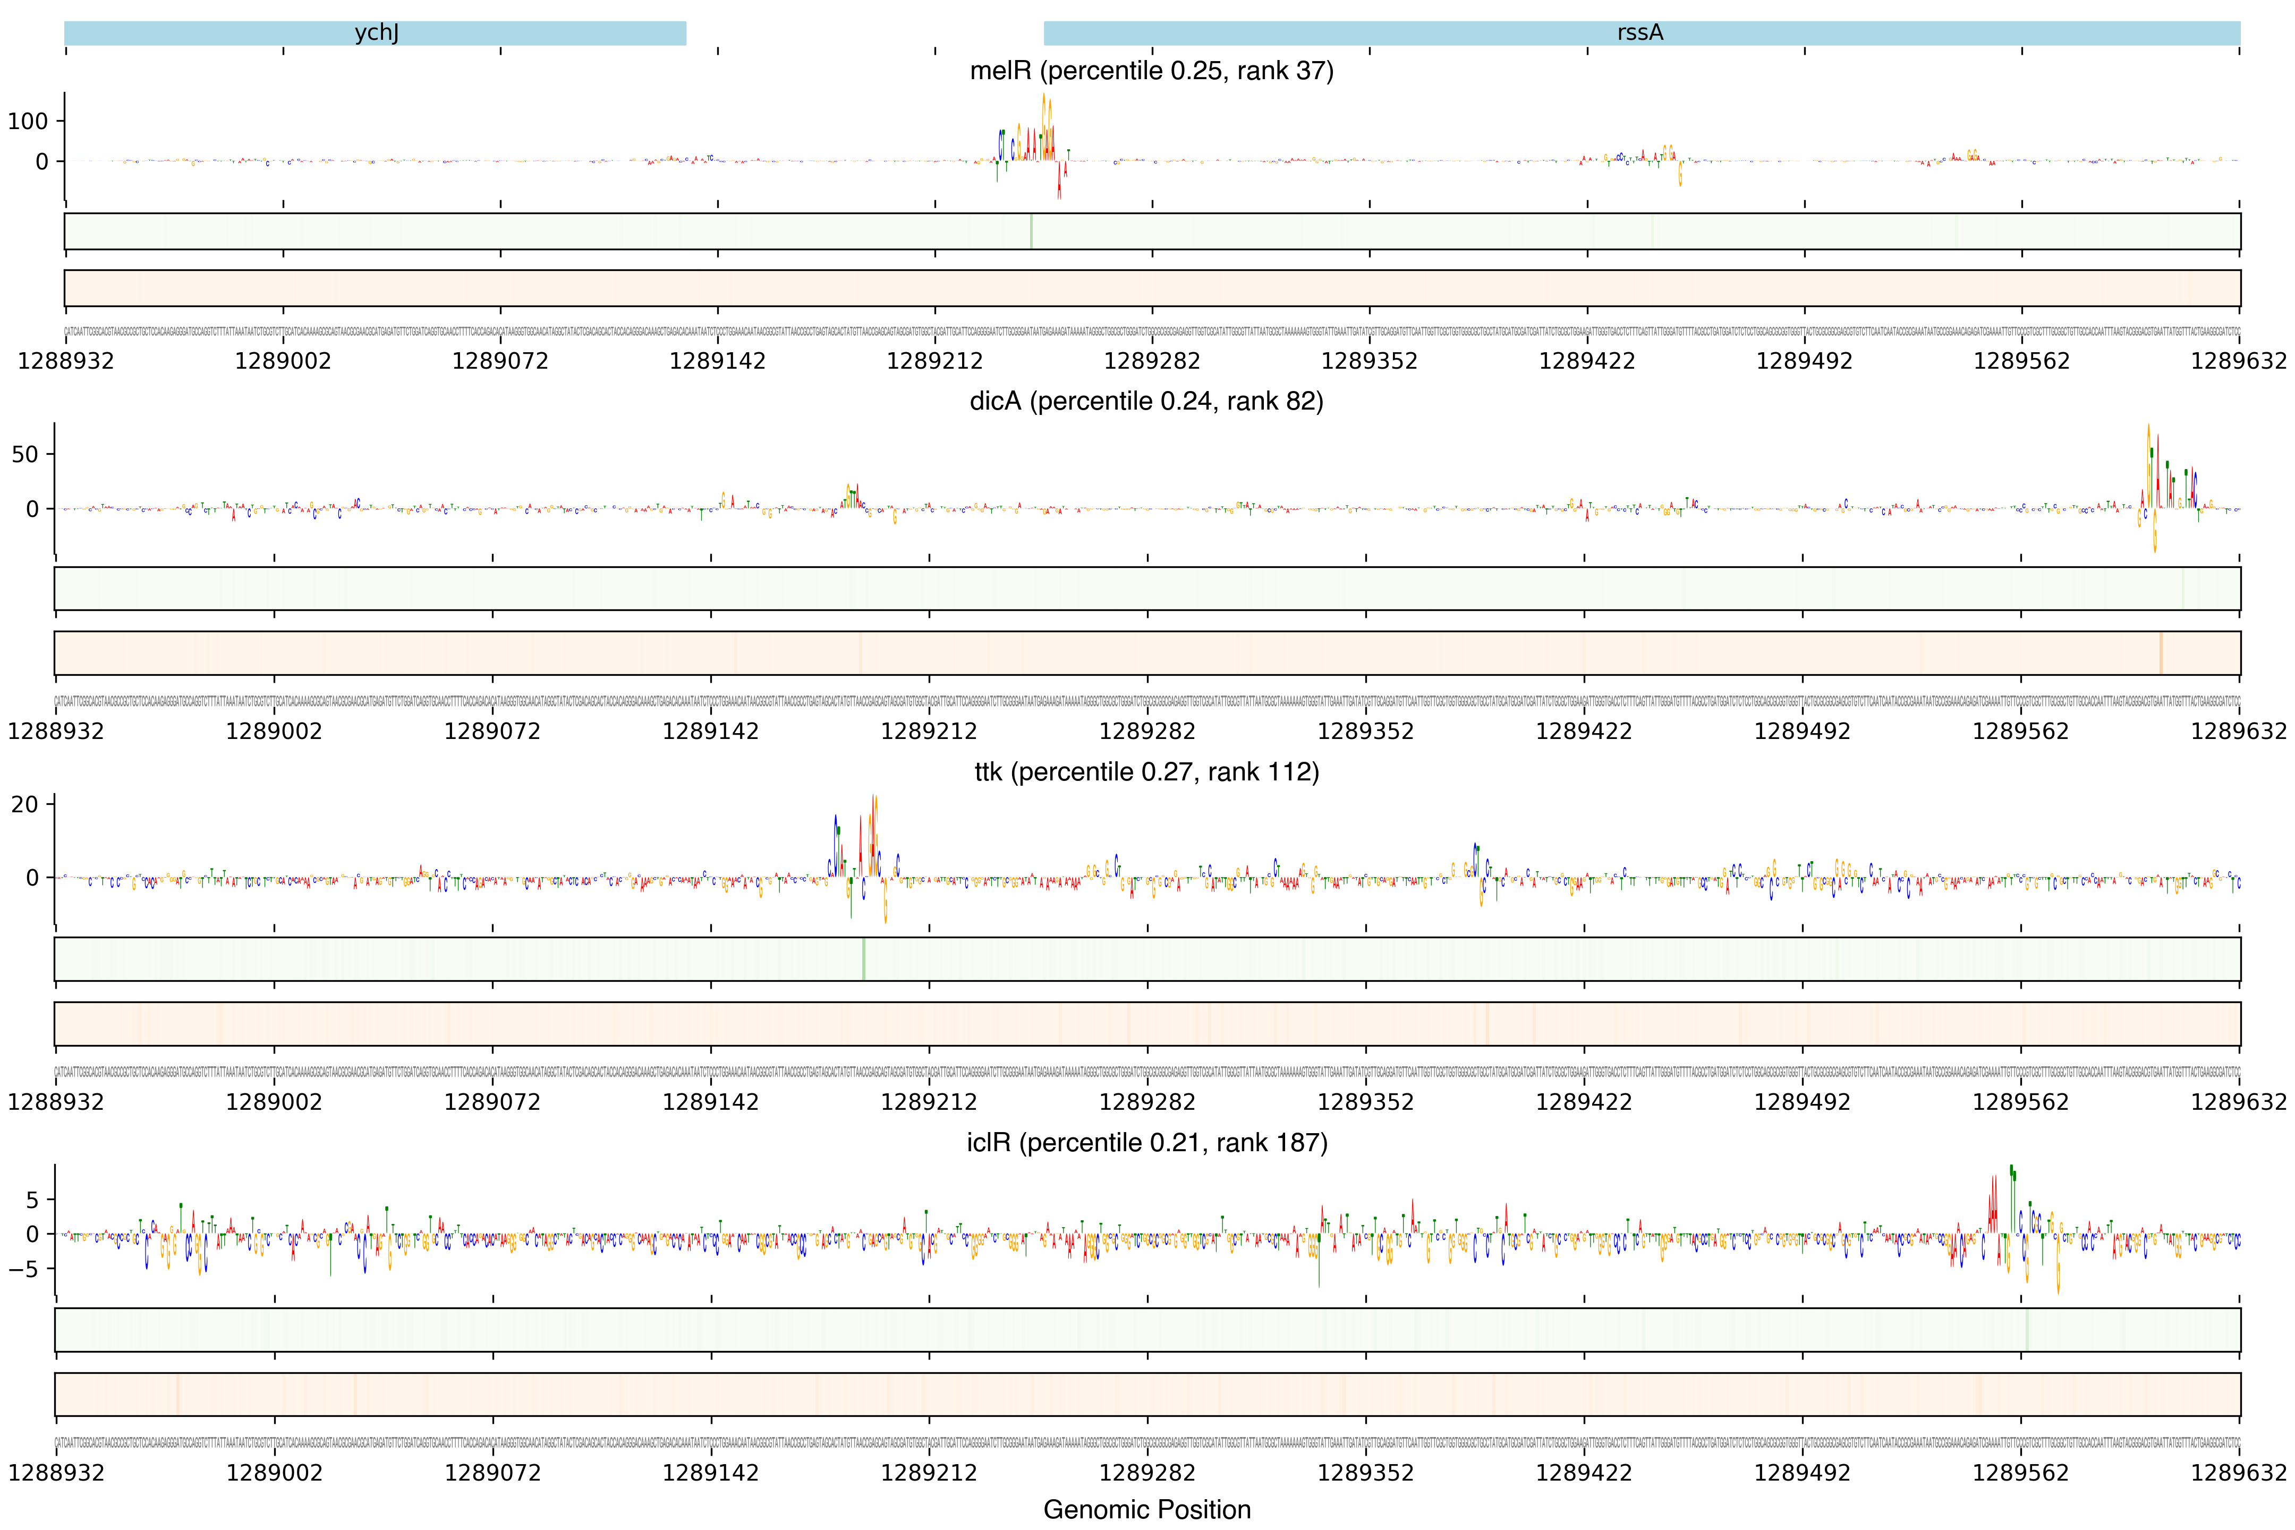Click the orange stripe in dicA heatmap
The image size is (2295, 1530).
pyautogui.click(x=2161, y=653)
